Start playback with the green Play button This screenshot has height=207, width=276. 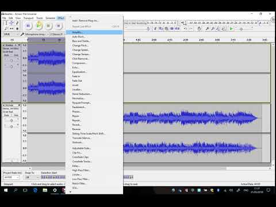click(x=39, y=25)
